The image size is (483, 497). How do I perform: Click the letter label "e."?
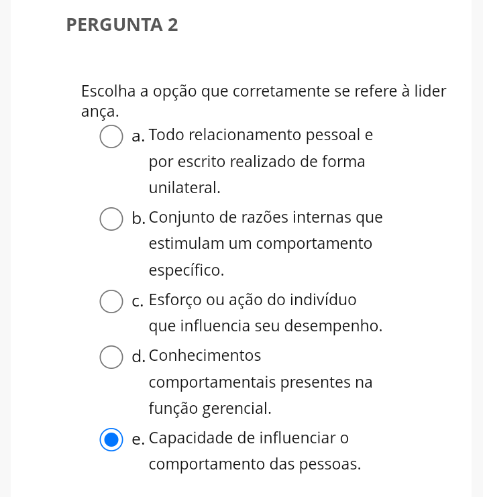click(138, 440)
